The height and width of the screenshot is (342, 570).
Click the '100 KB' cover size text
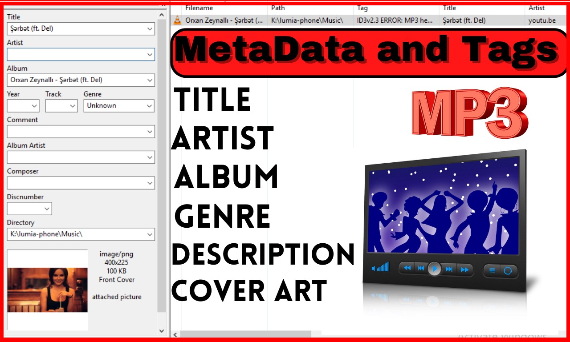point(116,271)
